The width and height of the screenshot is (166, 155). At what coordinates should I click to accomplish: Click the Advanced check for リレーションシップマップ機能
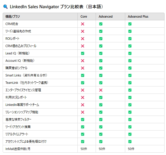pos(101,112)
